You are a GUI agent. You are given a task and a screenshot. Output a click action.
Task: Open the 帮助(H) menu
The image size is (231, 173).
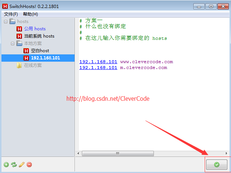(30, 14)
